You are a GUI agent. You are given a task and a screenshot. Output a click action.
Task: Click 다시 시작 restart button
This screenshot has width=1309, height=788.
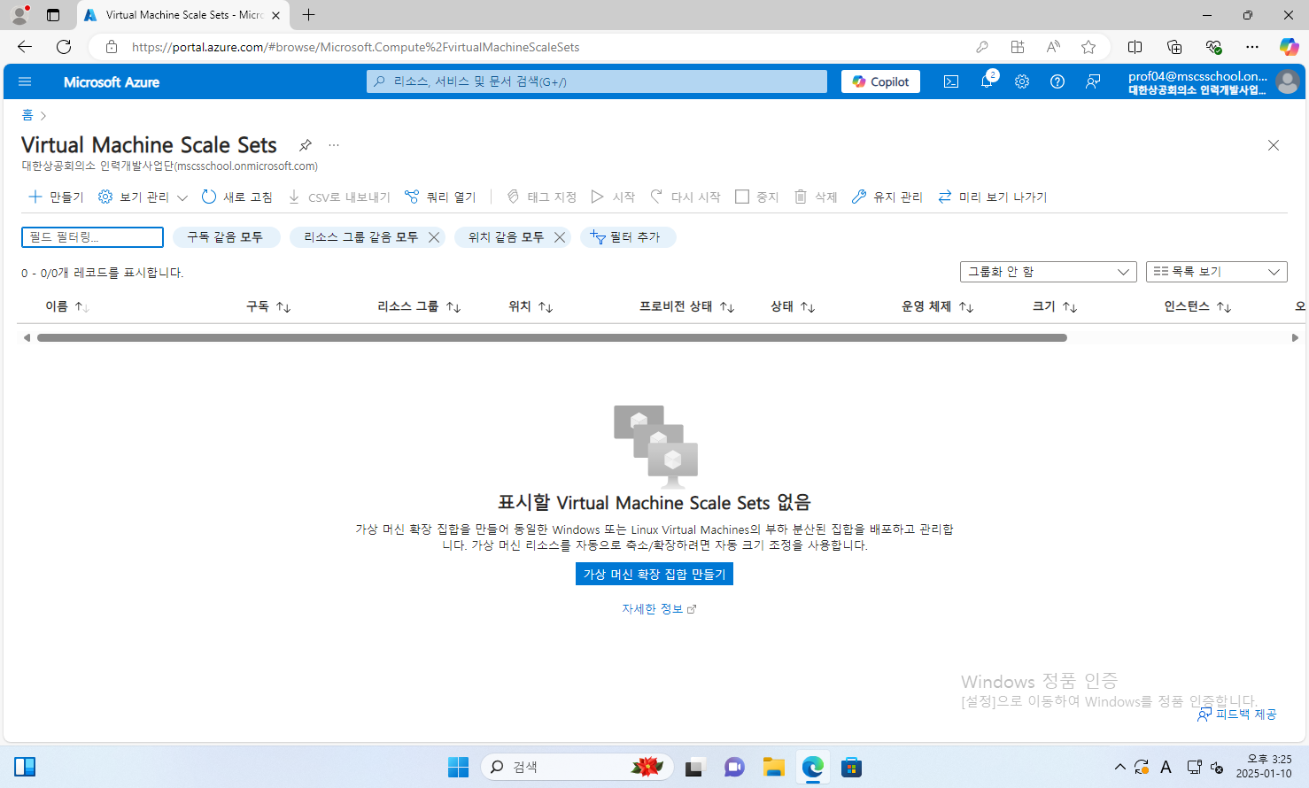685,197
